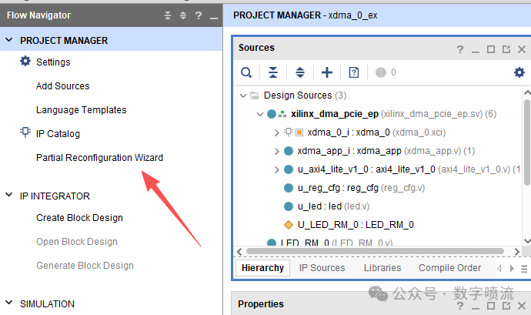Collapse the Design Sources folder
The height and width of the screenshot is (315, 531).
[x=243, y=96]
